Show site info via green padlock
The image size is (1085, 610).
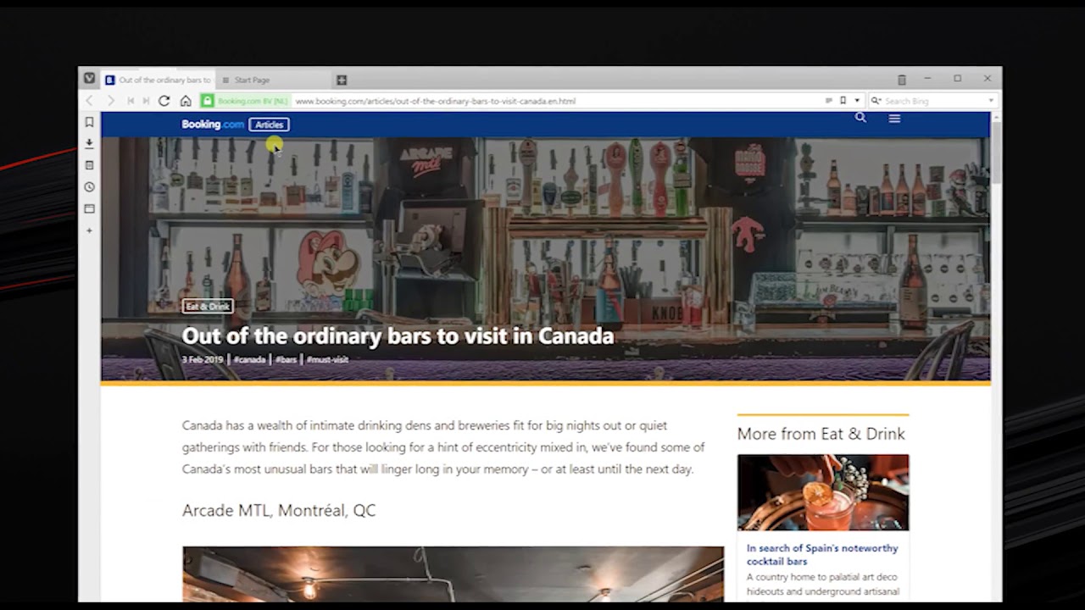208,101
